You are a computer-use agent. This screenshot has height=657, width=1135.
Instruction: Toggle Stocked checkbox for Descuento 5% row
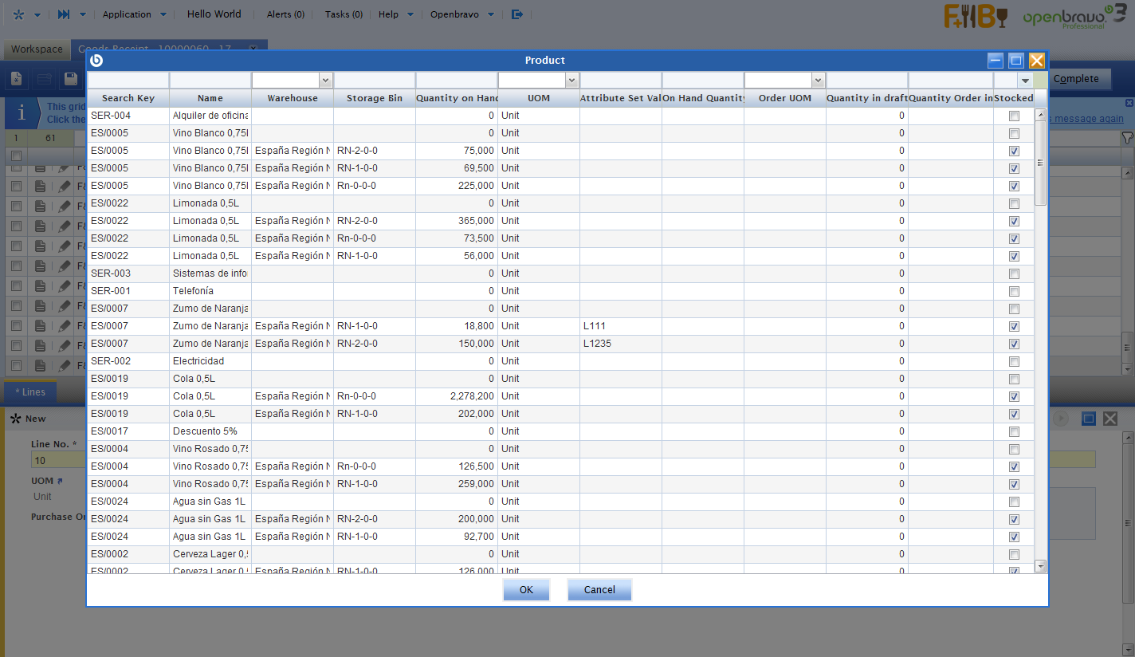coord(1014,431)
